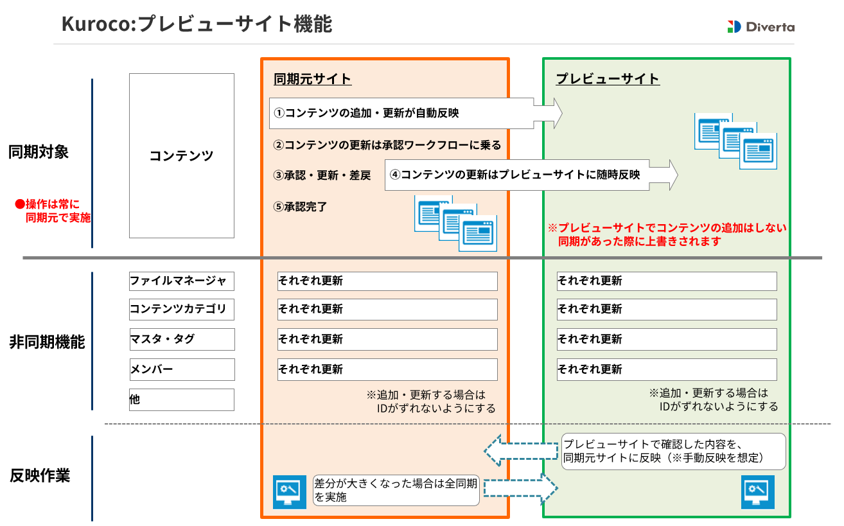
Task: Click プレビューサイト それぞれ更新 in マスタ・タグ row
Action: point(667,340)
